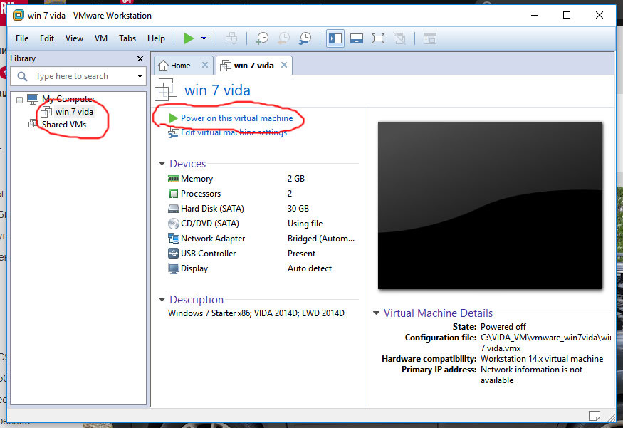Image resolution: width=623 pixels, height=428 pixels.
Task: Open the VM menu
Action: (x=101, y=38)
